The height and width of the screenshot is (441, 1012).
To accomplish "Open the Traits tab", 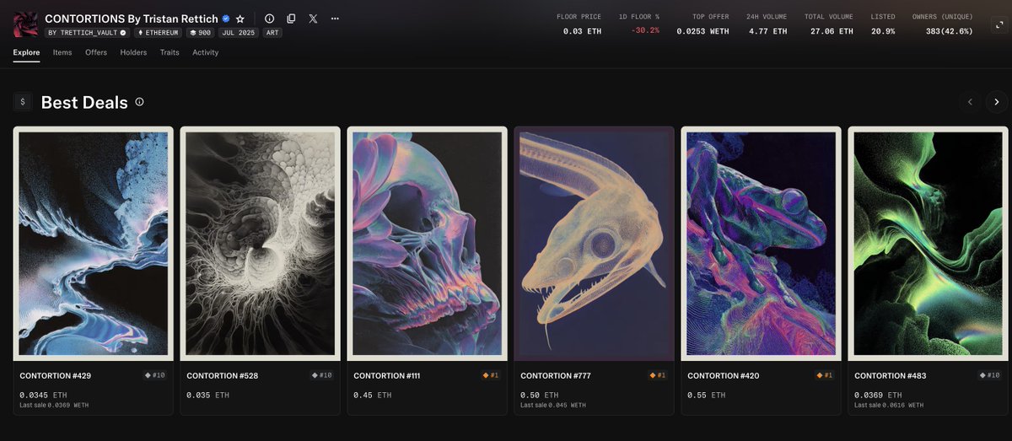I will pos(170,52).
